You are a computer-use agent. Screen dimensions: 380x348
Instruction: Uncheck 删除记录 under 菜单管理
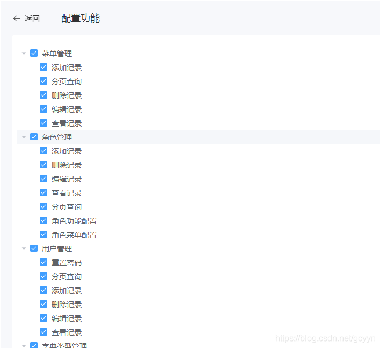[43, 95]
